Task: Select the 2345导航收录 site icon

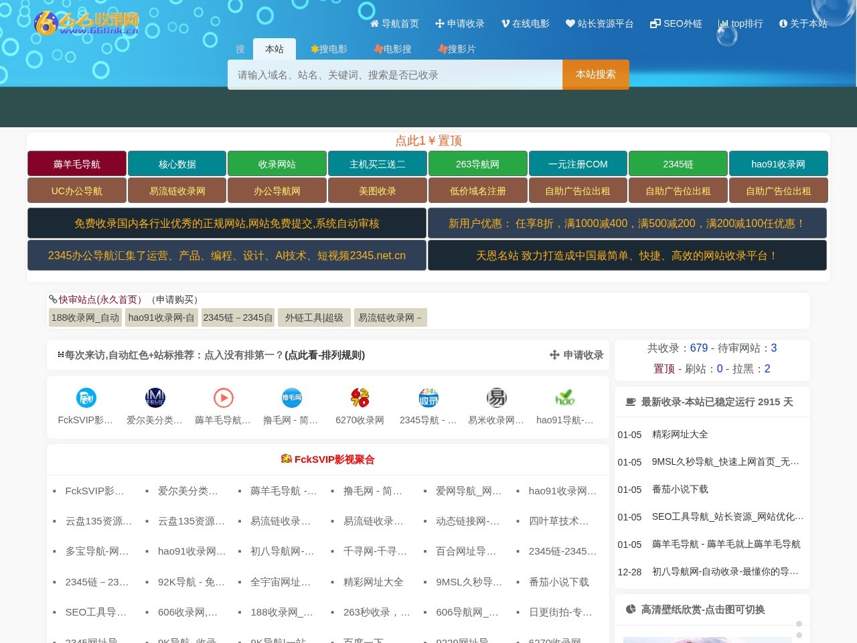Action: click(428, 397)
